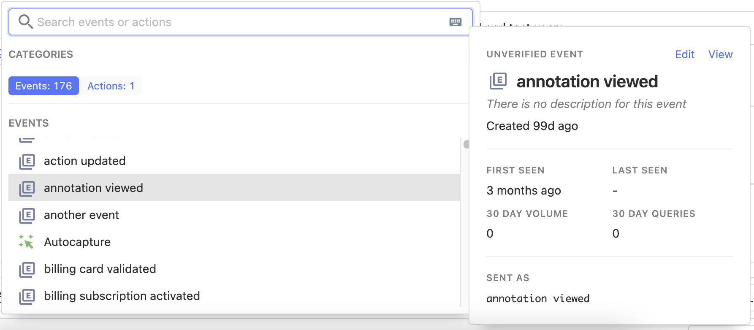
Task: Click the event icon beside annotation viewed row
Action: (x=27, y=188)
